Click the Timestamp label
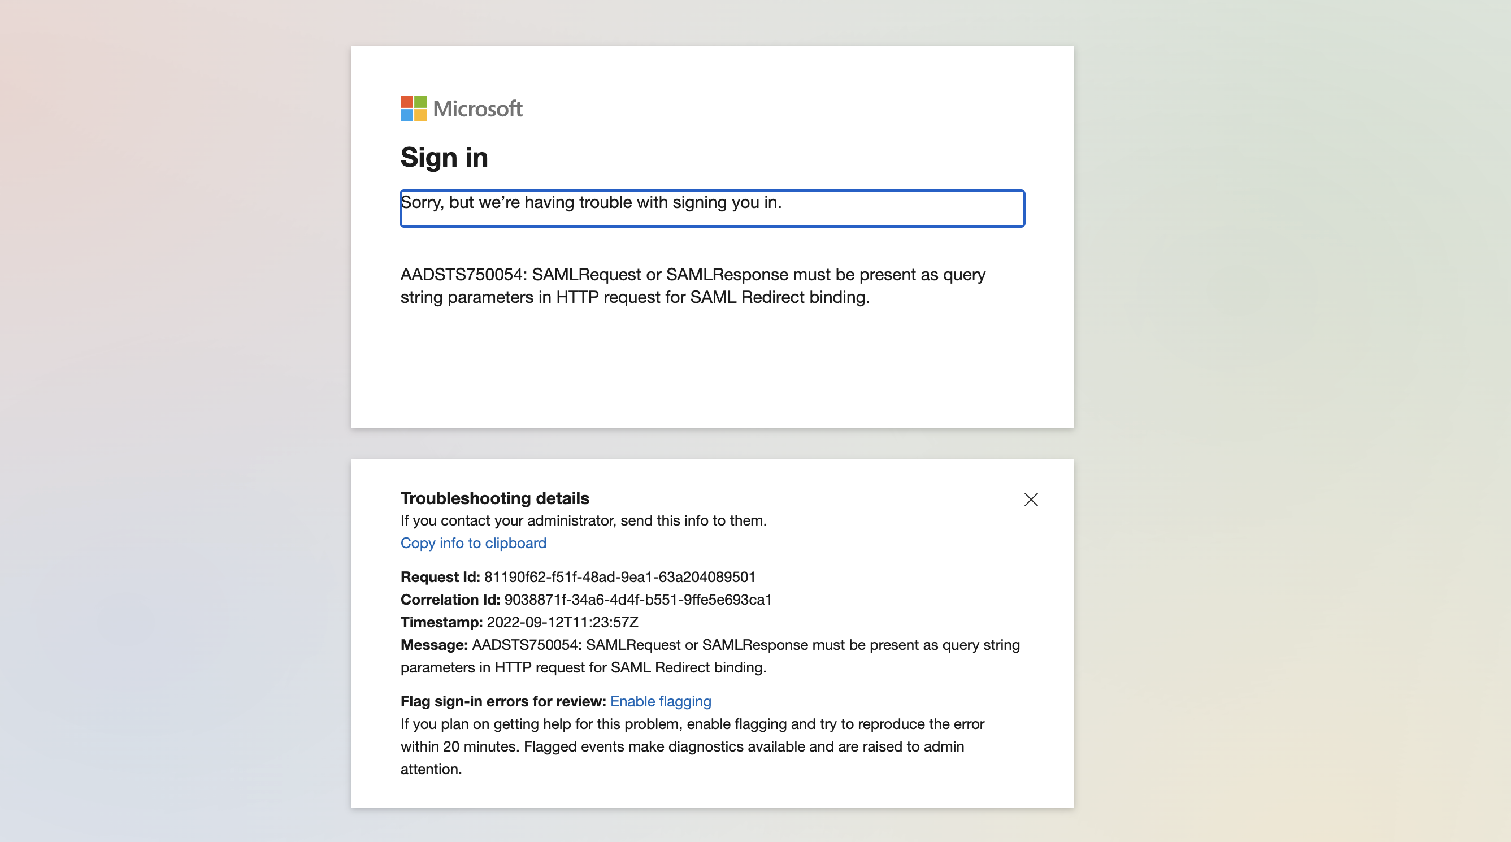The image size is (1511, 842). coord(441,622)
